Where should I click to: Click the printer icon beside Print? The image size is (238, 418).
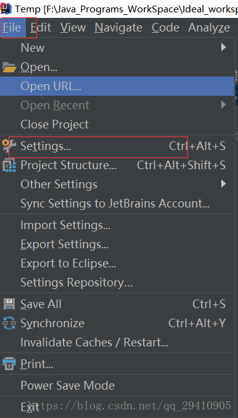coord(9,364)
